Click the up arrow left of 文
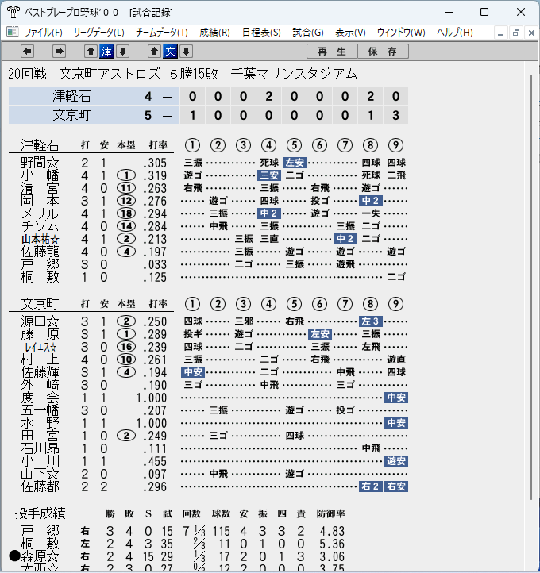 click(x=154, y=52)
